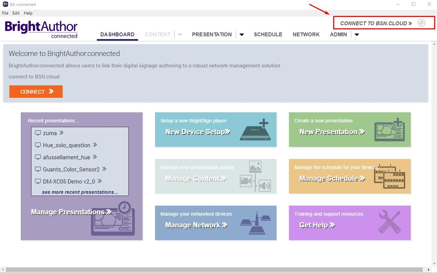Screen dimensions: 437x273
Task: Expand the ADMIN tab dropdown arrow
Action: pyautogui.click(x=357, y=35)
